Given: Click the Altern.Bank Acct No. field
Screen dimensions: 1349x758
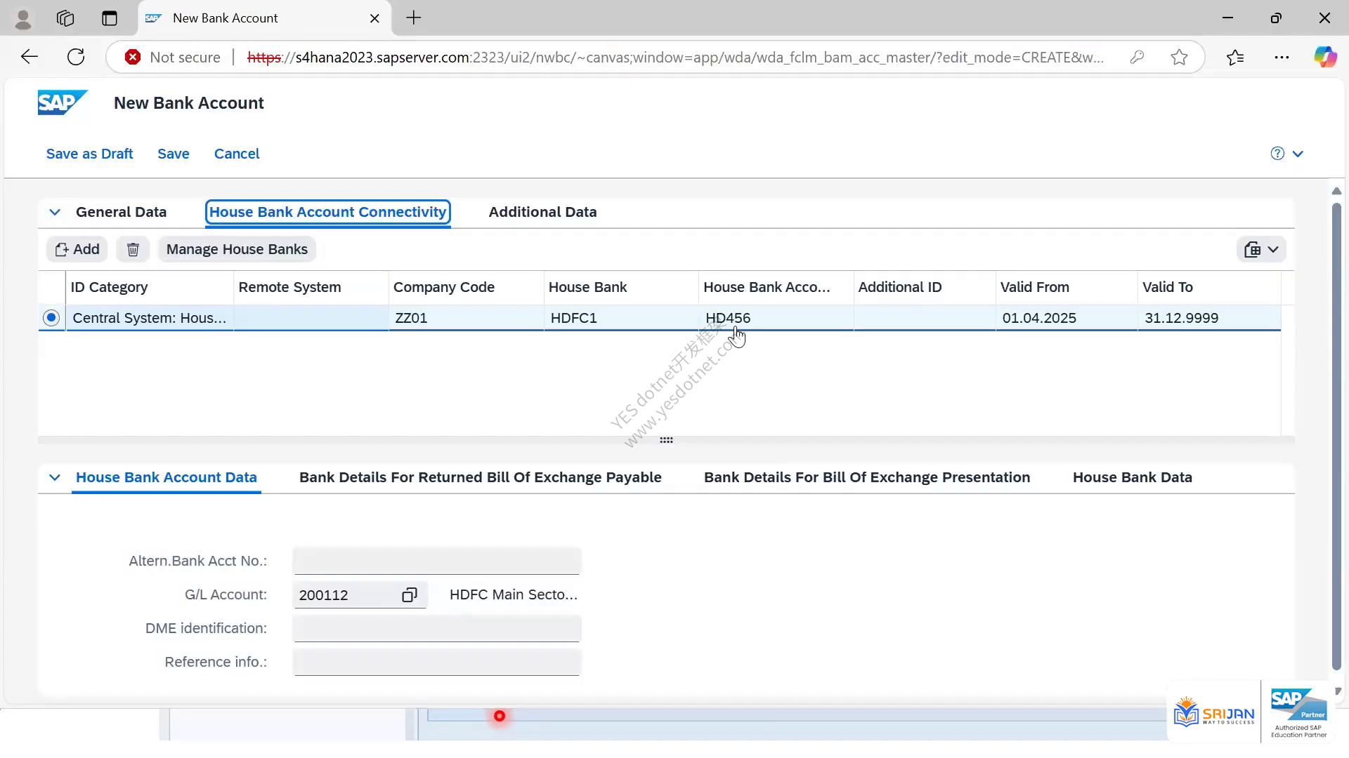Looking at the screenshot, I should 436,561.
